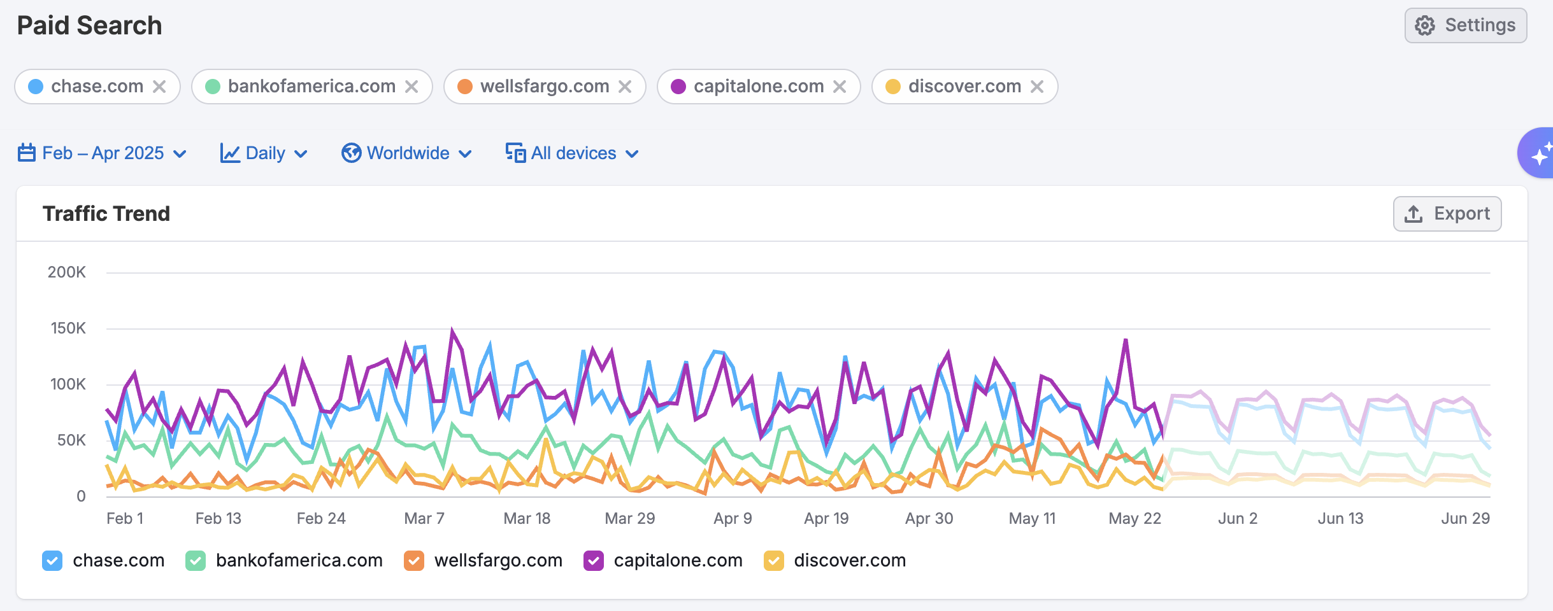This screenshot has width=1553, height=611.
Task: Export the Traffic Trend chart
Action: [1447, 214]
